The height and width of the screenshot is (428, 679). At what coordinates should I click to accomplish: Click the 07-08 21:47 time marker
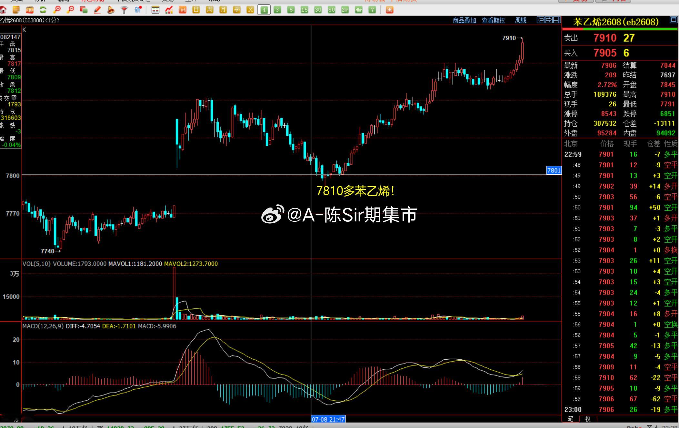[x=328, y=419]
